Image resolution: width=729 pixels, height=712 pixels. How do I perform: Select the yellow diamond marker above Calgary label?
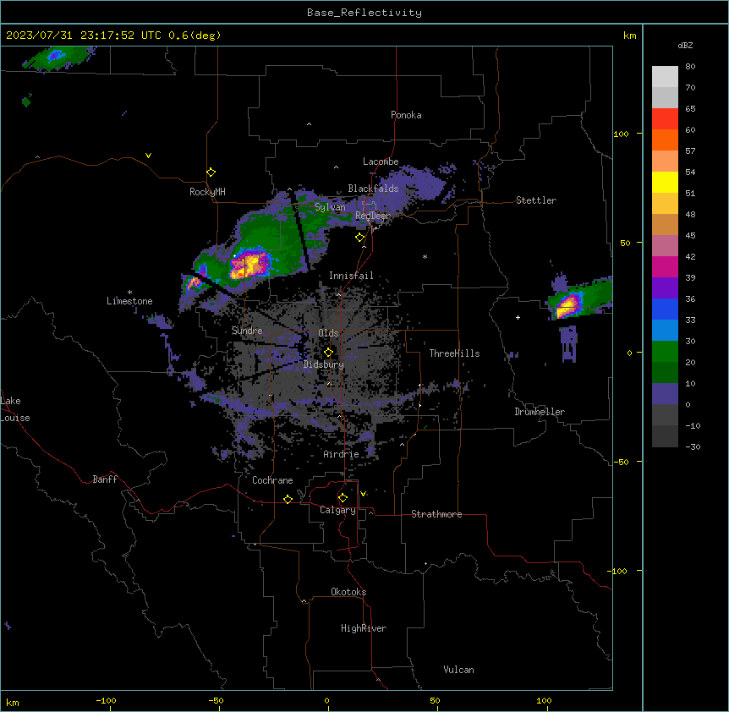click(x=343, y=498)
